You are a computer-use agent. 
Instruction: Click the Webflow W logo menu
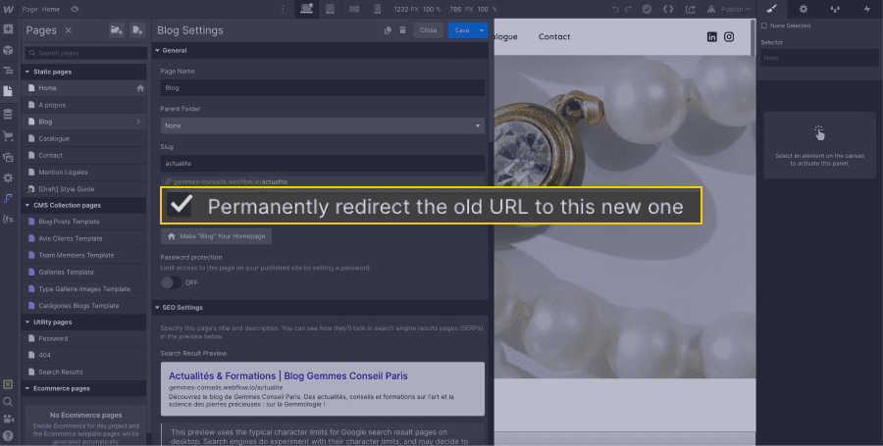tap(8, 9)
